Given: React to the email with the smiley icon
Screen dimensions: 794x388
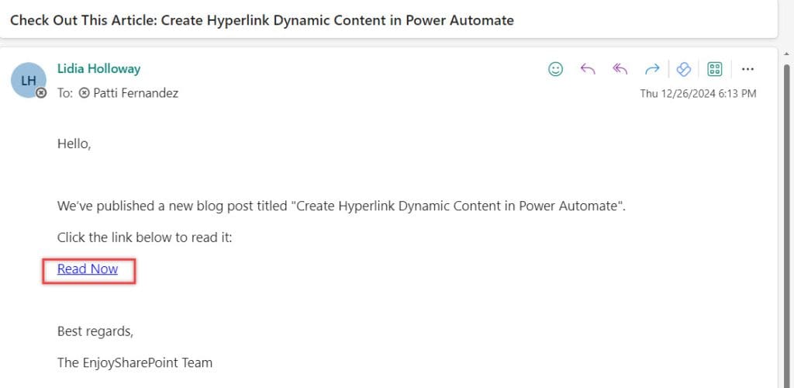Looking at the screenshot, I should pos(555,69).
